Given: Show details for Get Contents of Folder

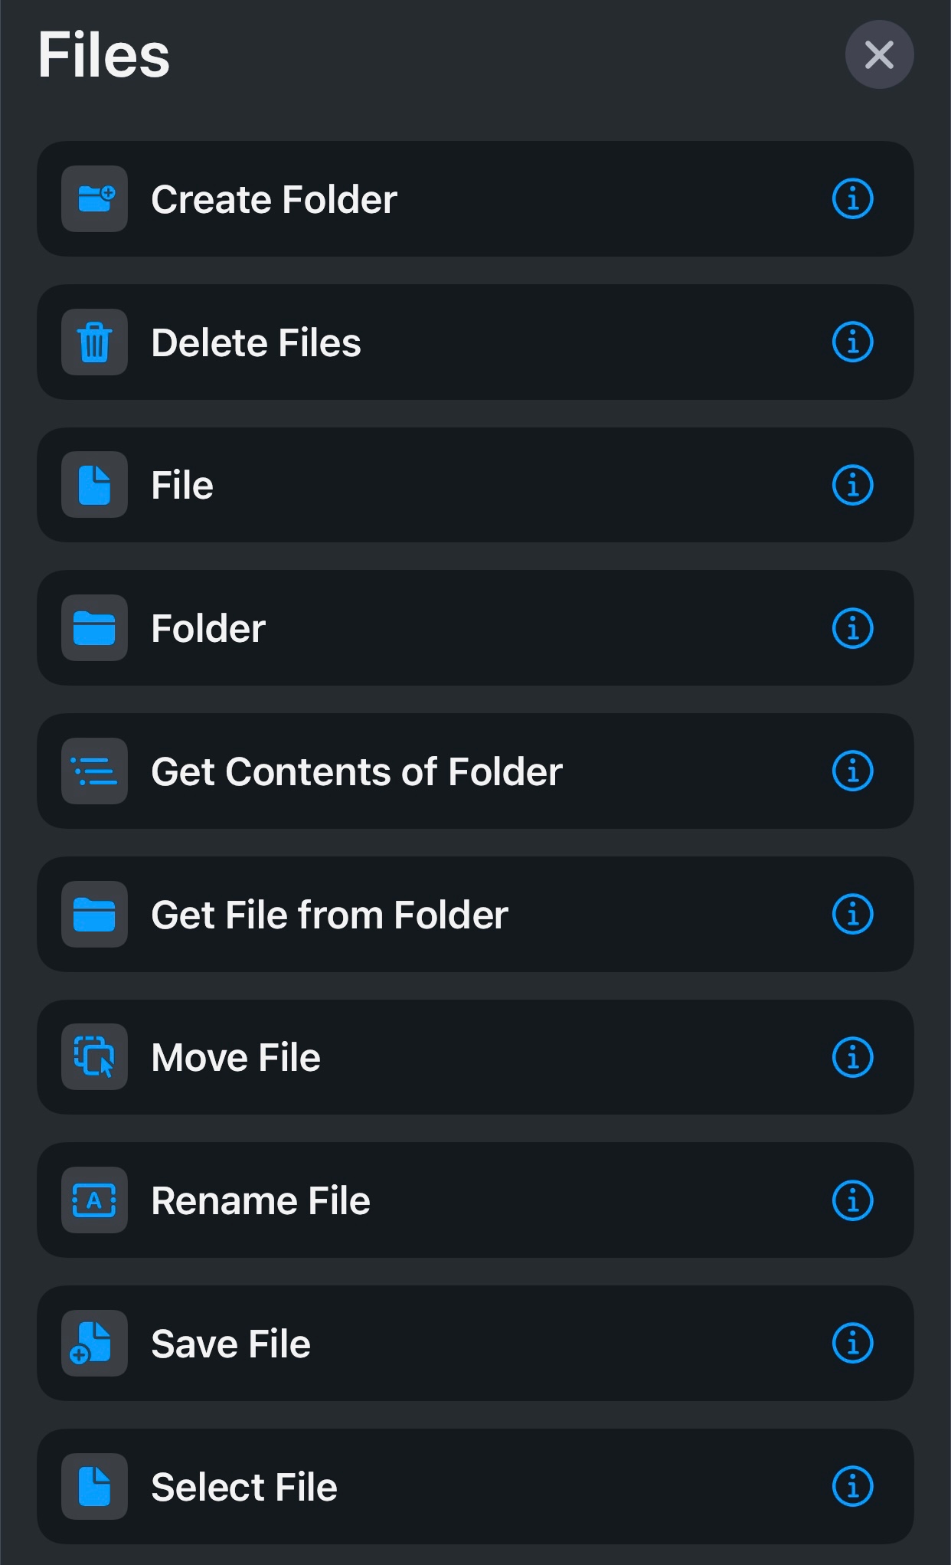Looking at the screenshot, I should coord(852,771).
